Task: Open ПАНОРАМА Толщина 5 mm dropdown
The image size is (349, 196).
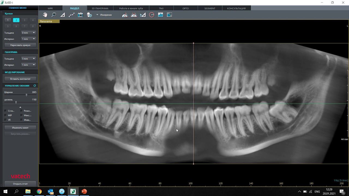Action: (29, 59)
